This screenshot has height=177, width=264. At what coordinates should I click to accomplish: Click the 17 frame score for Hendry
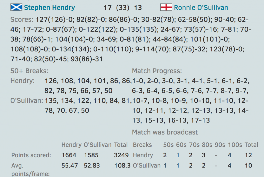tap(108, 8)
